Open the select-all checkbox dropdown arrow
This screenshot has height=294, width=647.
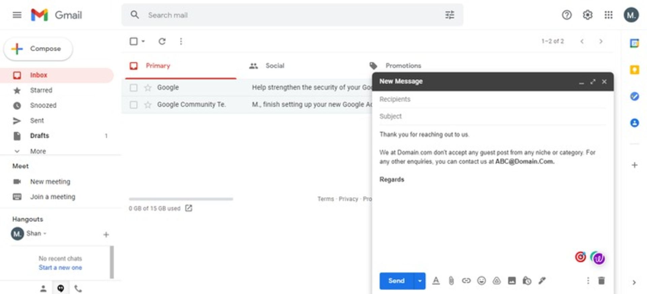pyautogui.click(x=143, y=41)
